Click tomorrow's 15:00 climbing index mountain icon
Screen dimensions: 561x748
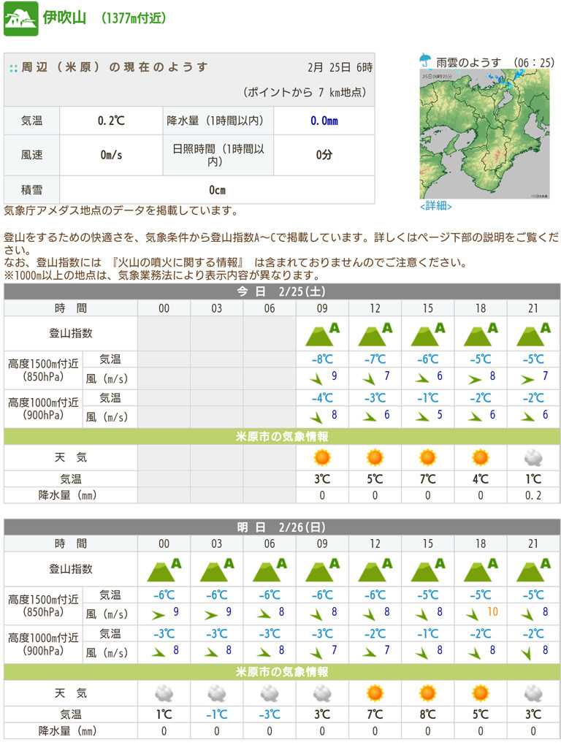(427, 569)
